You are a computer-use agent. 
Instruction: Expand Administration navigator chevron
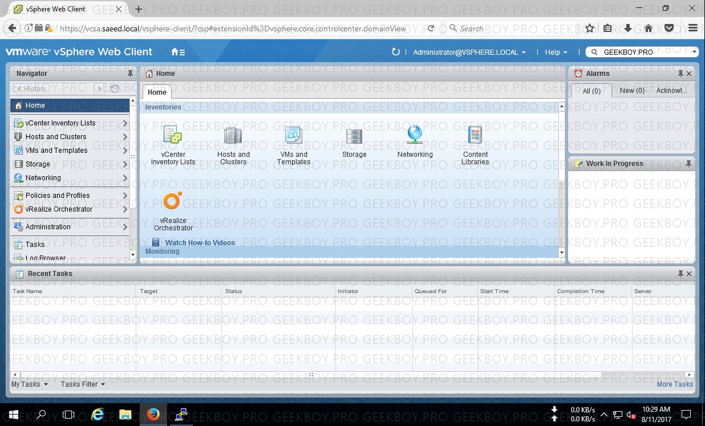[125, 227]
